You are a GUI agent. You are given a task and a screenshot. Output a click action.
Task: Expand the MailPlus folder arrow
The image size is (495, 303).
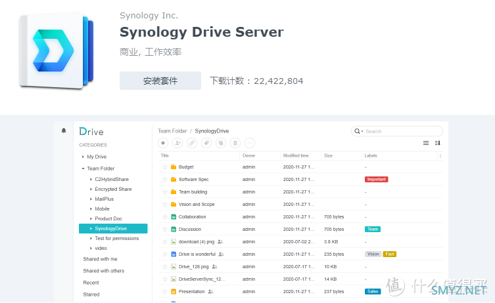point(91,199)
